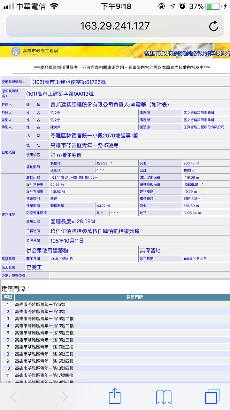
Task: Tap the 下午9:18 clock in status bar
Action: (x=116, y=6)
